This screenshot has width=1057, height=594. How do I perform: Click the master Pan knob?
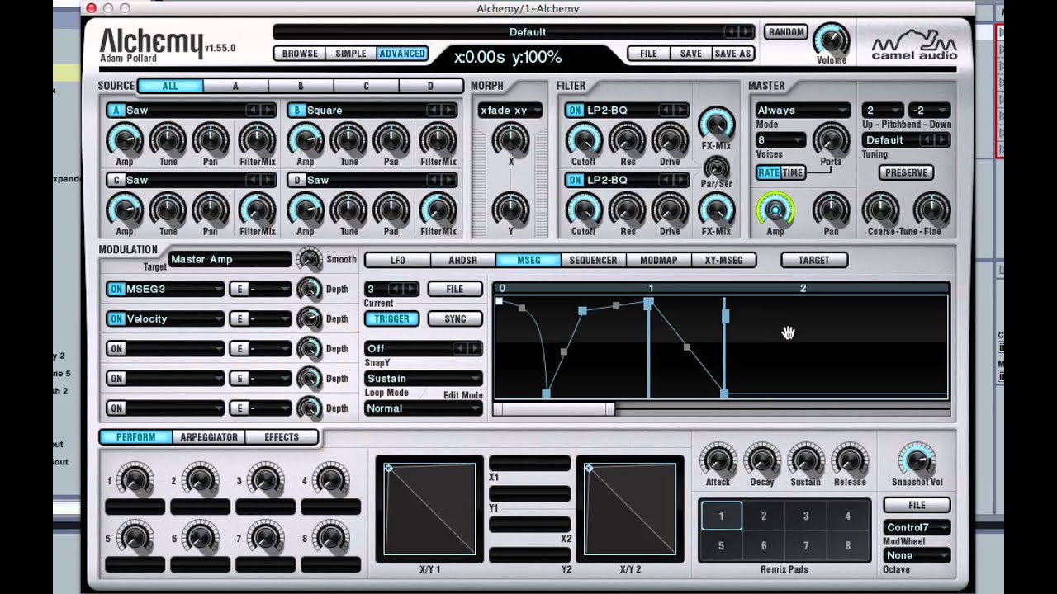[831, 210]
